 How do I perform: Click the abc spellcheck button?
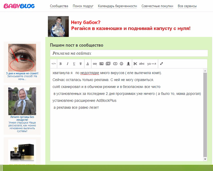pyautogui.click(x=142, y=64)
